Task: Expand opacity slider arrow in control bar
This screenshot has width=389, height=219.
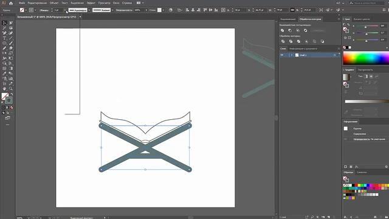Action: (146, 10)
